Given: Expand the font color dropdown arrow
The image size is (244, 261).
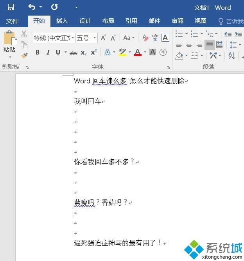Looking at the screenshot, I should 145,52.
